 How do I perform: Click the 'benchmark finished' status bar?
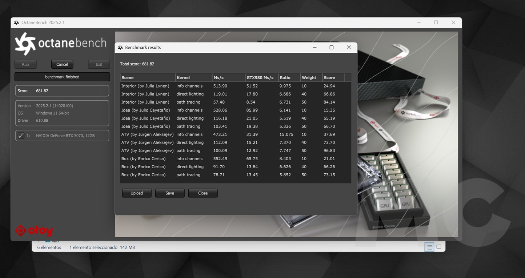(62, 77)
